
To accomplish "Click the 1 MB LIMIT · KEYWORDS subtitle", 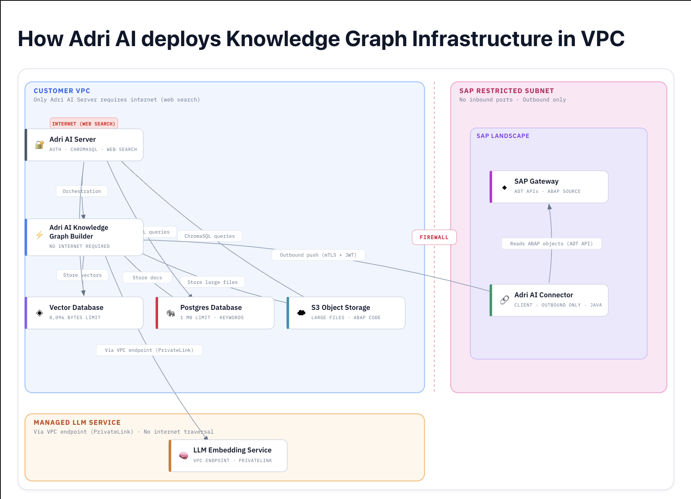I will 212,317.
